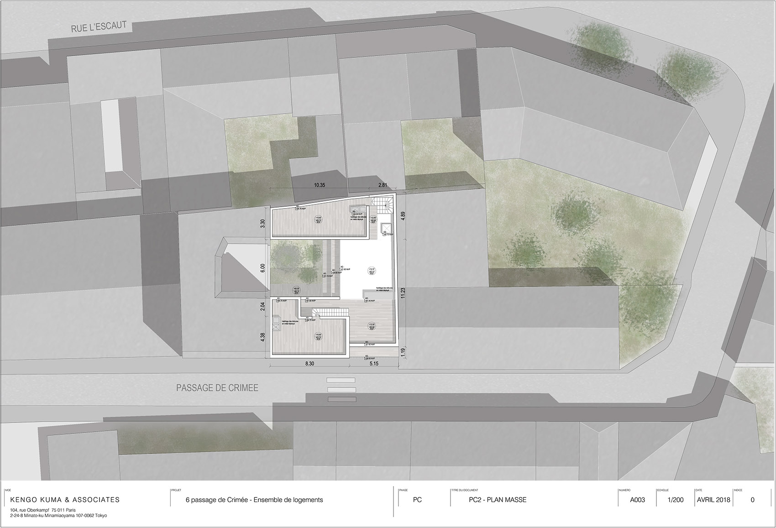Click the pedestrian crossing stripes on the street
The image size is (776, 528).
[341, 390]
